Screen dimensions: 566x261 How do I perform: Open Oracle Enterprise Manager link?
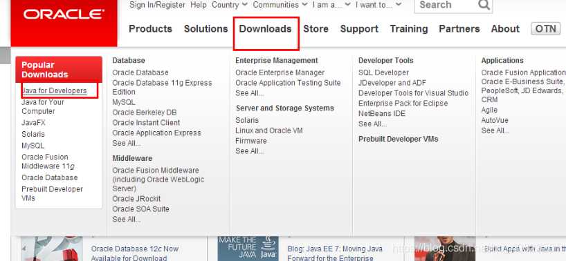[x=280, y=72]
